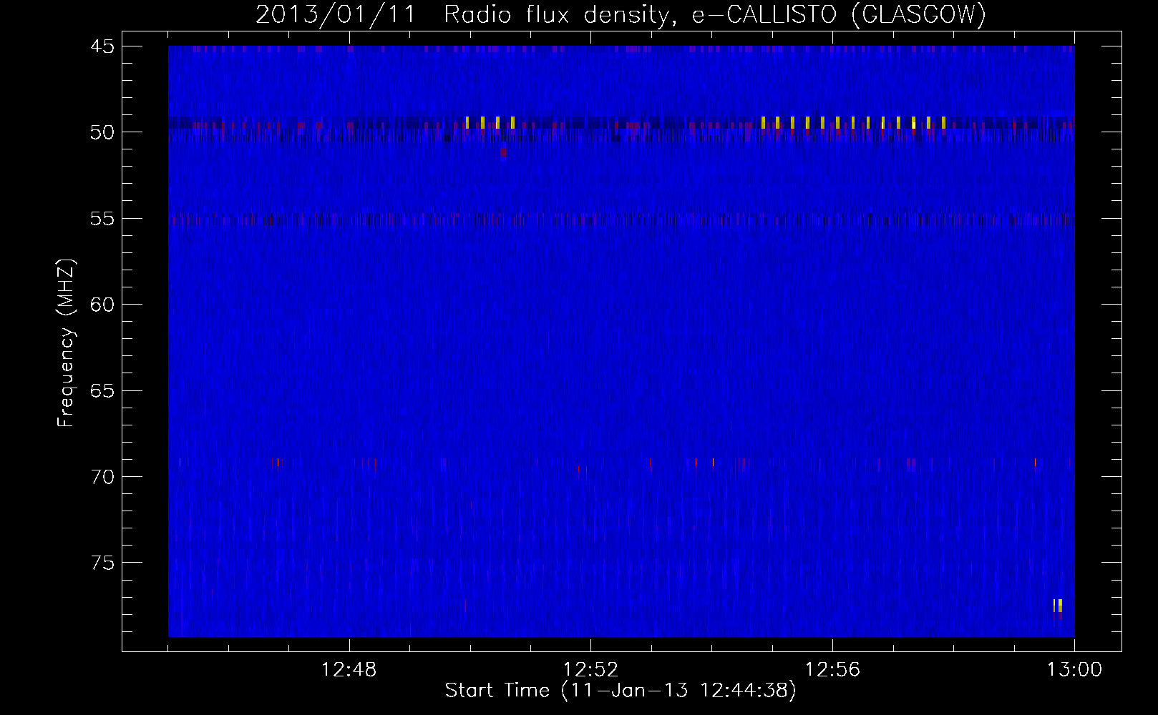
Task: Click the 60 frequency tick label
Action: (102, 305)
